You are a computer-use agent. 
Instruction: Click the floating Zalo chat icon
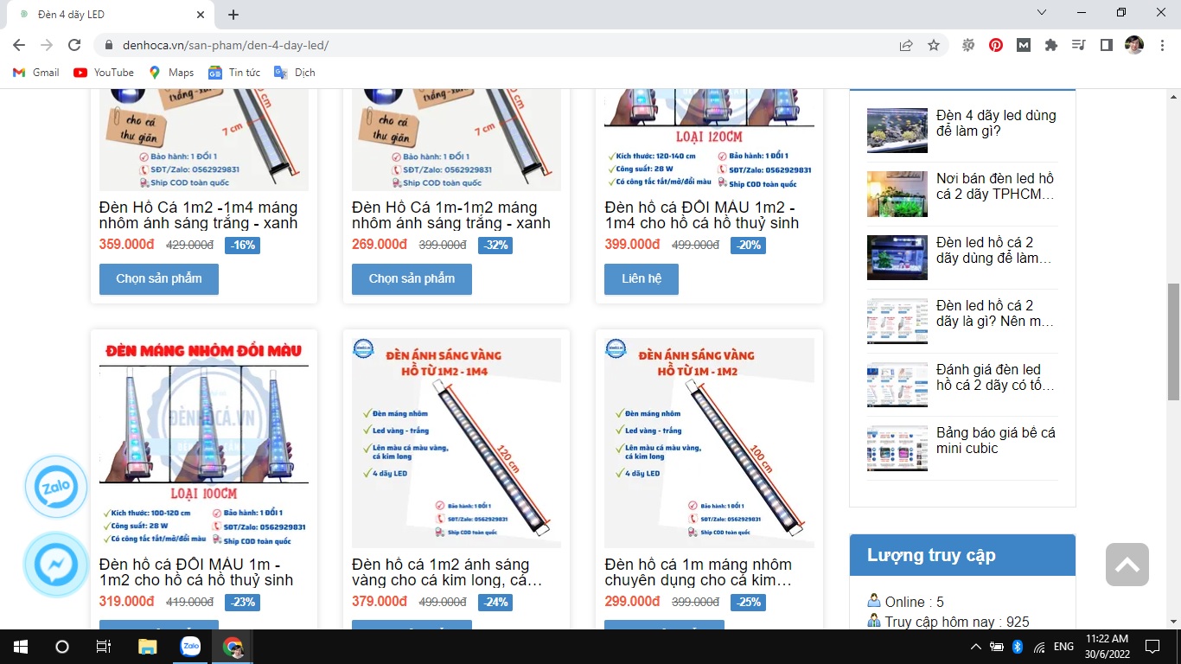click(56, 487)
